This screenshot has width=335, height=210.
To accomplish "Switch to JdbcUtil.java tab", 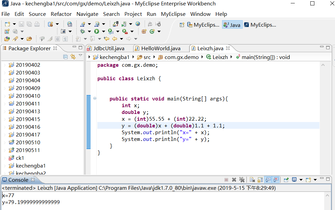I will click(109, 49).
